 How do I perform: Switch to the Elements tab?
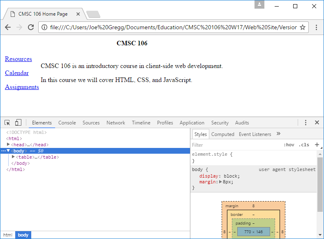(42, 123)
